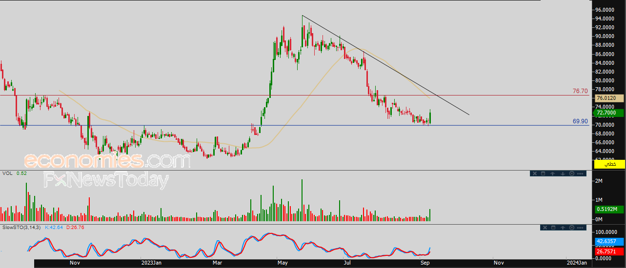Select the 76.0120 moving average price tag
The height and width of the screenshot is (268, 626).
point(609,98)
